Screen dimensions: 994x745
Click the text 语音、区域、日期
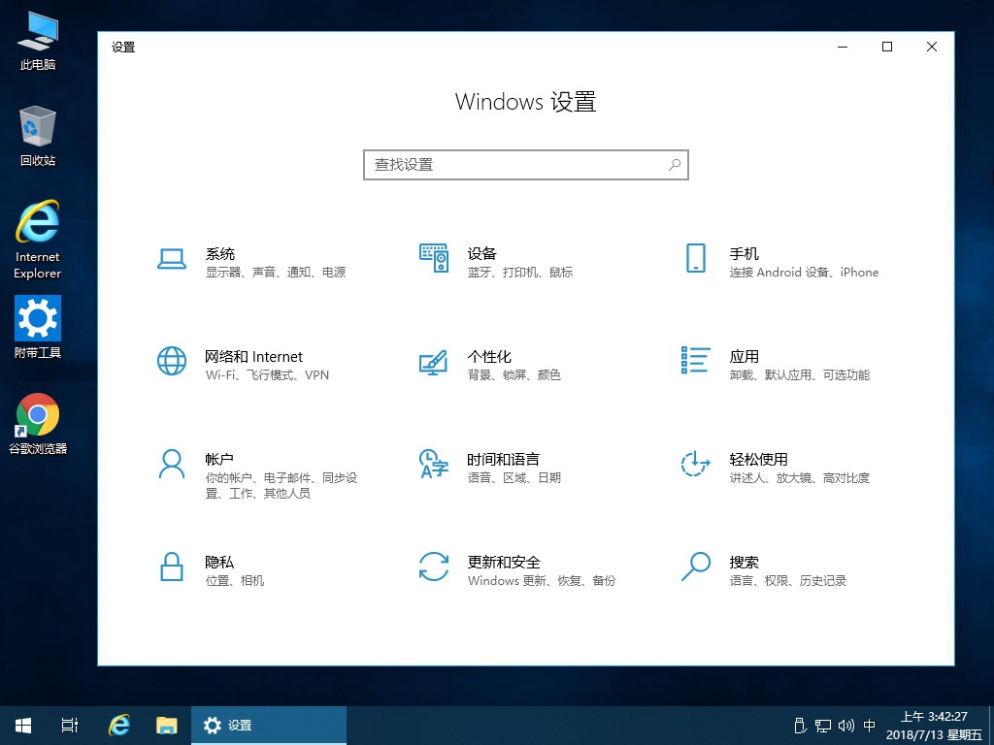[x=514, y=477]
